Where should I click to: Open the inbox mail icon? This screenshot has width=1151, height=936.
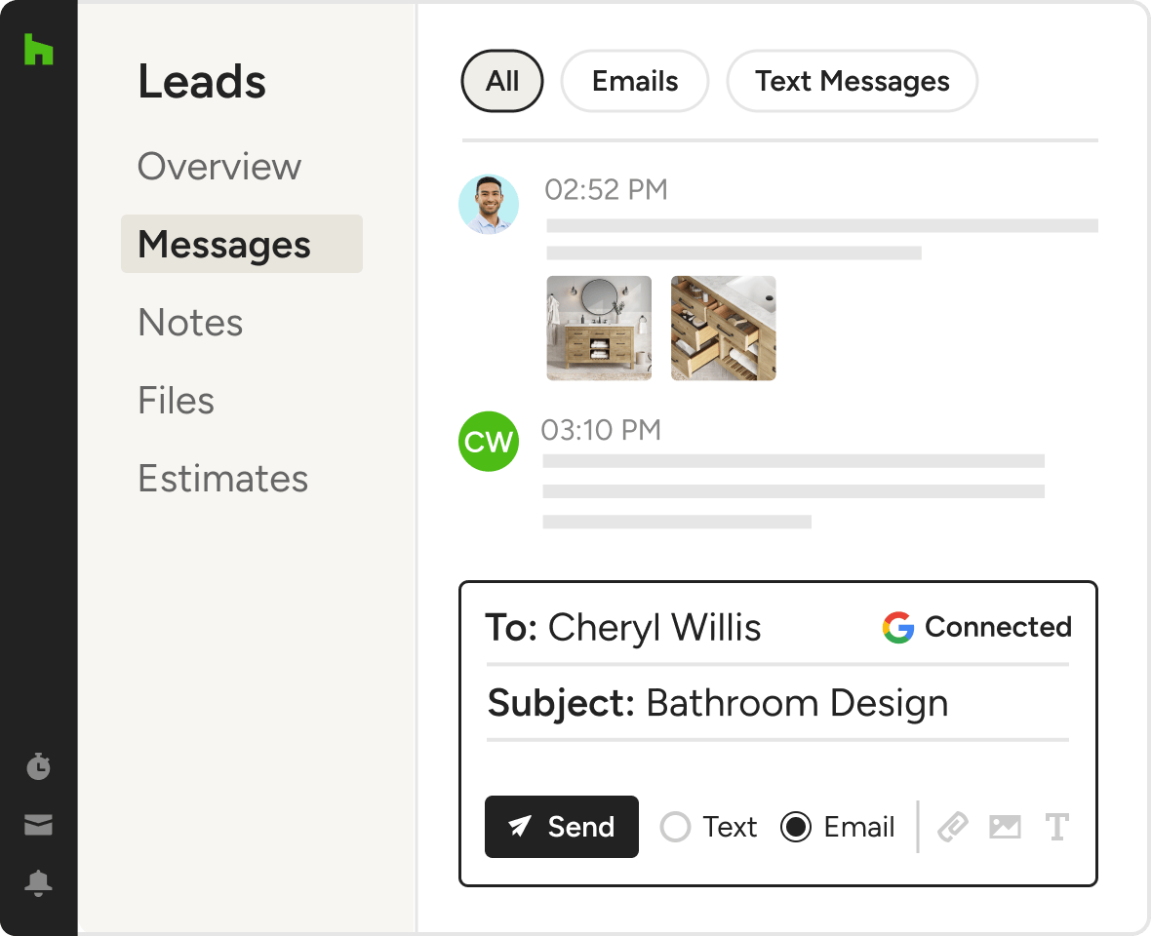(38, 825)
